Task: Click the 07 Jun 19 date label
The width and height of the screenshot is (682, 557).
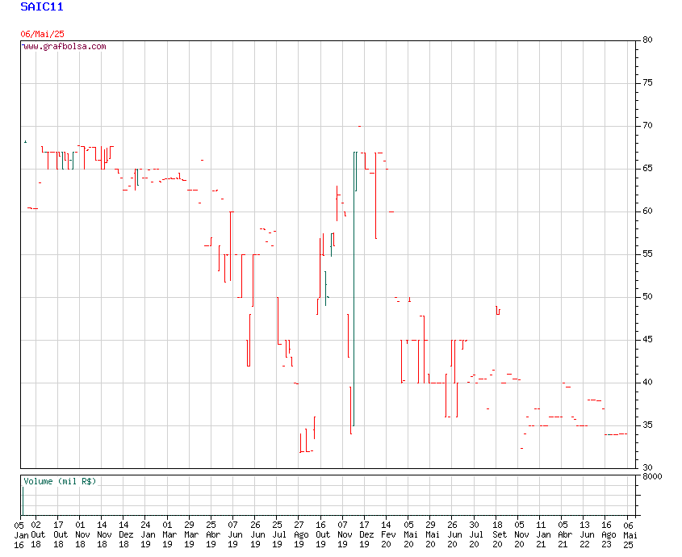Action: (x=234, y=535)
